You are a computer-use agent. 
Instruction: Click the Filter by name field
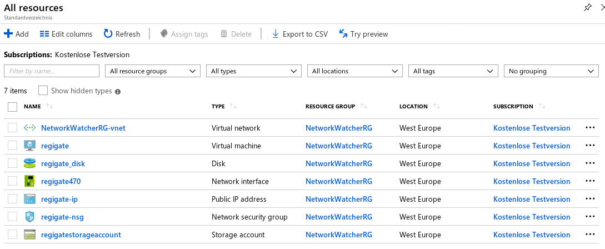click(x=52, y=71)
